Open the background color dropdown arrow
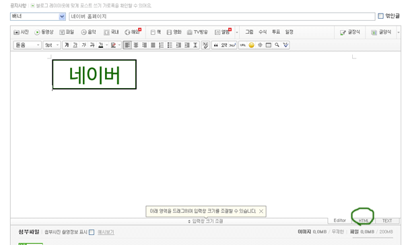 pos(119,45)
